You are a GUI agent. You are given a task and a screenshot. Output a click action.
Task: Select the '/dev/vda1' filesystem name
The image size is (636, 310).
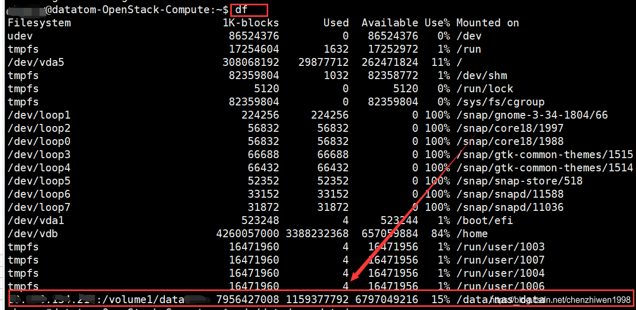tap(36, 220)
